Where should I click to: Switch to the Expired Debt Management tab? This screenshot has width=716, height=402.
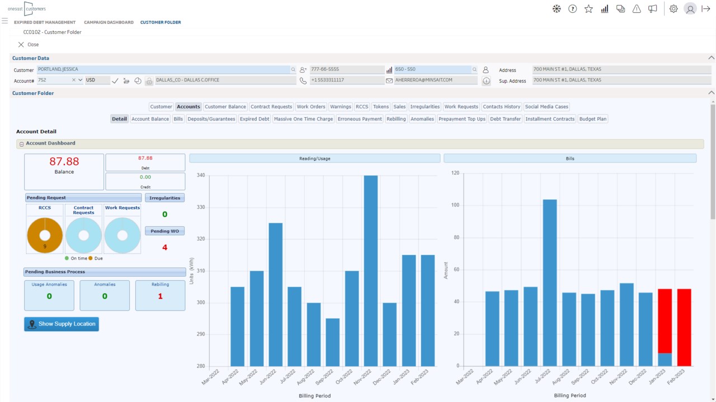click(45, 22)
